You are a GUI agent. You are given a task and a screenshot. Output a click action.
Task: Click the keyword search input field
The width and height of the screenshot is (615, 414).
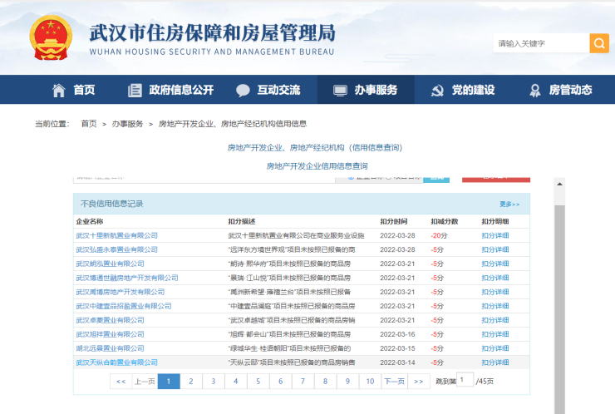coord(541,43)
